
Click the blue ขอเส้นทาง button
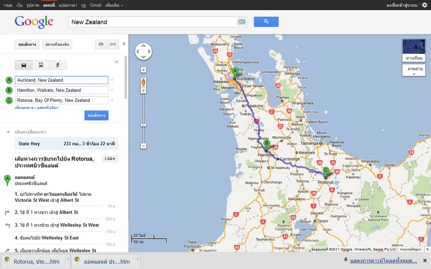pyautogui.click(x=96, y=115)
